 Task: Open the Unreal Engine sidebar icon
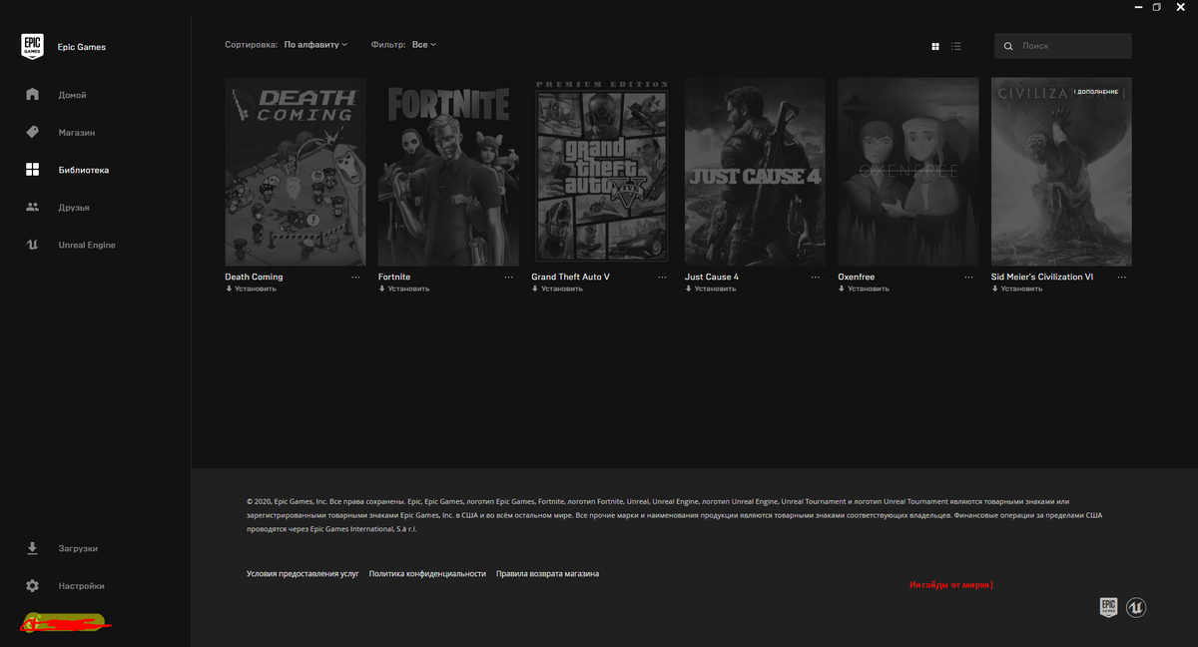pyautogui.click(x=32, y=245)
